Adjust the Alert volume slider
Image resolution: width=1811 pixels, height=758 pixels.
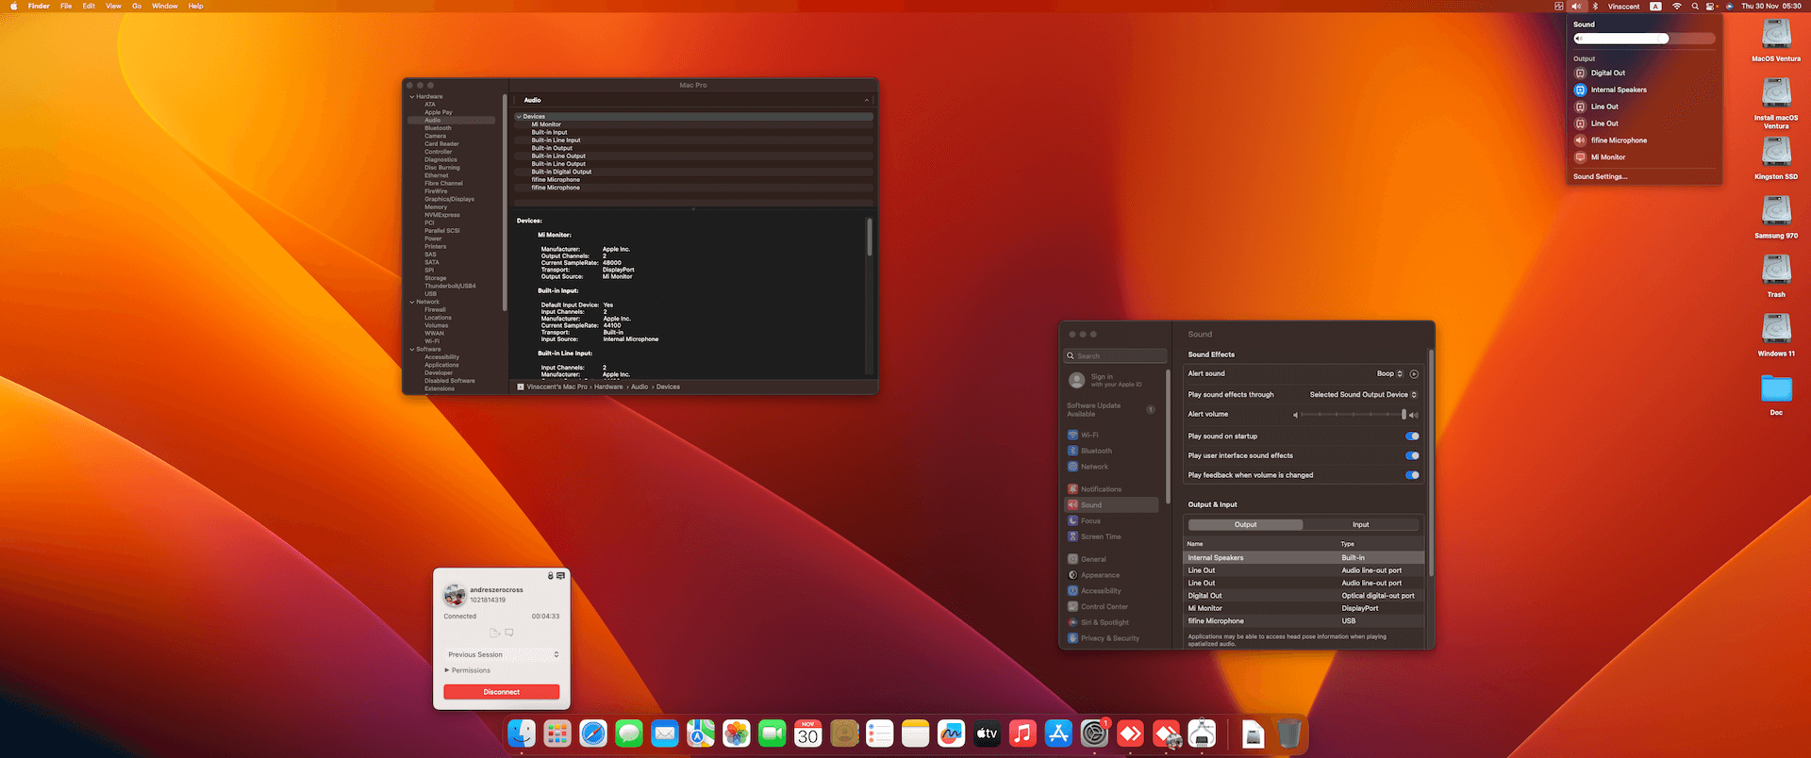pos(1354,415)
